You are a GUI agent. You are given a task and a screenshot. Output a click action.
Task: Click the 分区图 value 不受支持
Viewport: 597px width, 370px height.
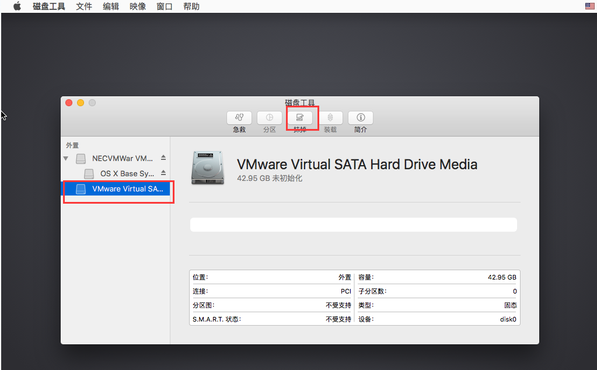coord(338,305)
